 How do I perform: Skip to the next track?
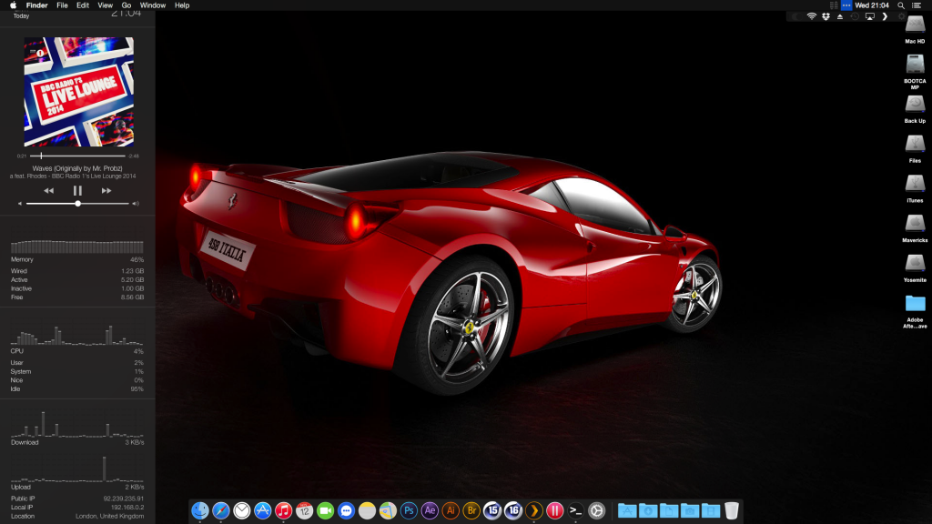click(106, 190)
